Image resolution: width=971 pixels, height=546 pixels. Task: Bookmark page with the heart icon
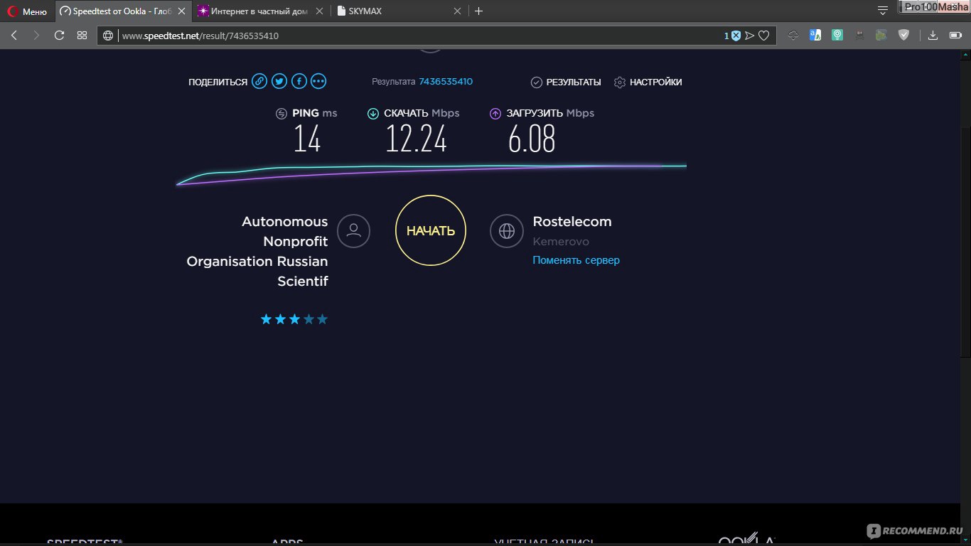tap(764, 36)
